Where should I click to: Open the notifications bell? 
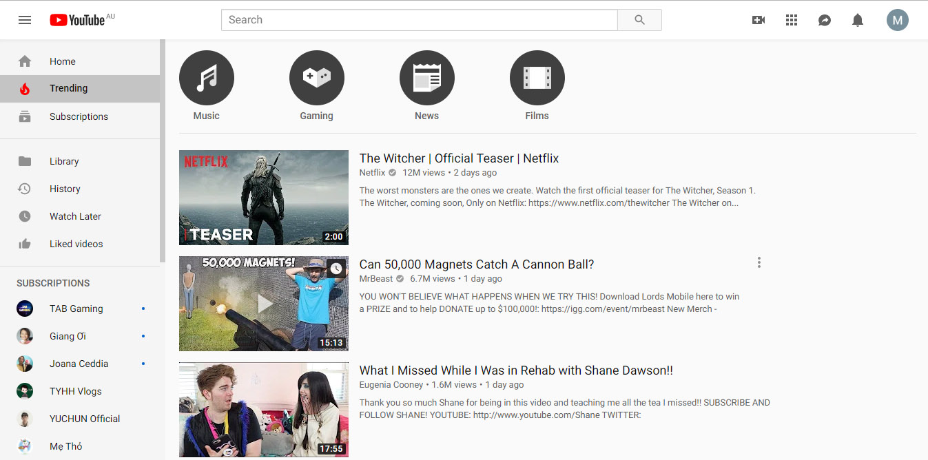click(x=858, y=20)
